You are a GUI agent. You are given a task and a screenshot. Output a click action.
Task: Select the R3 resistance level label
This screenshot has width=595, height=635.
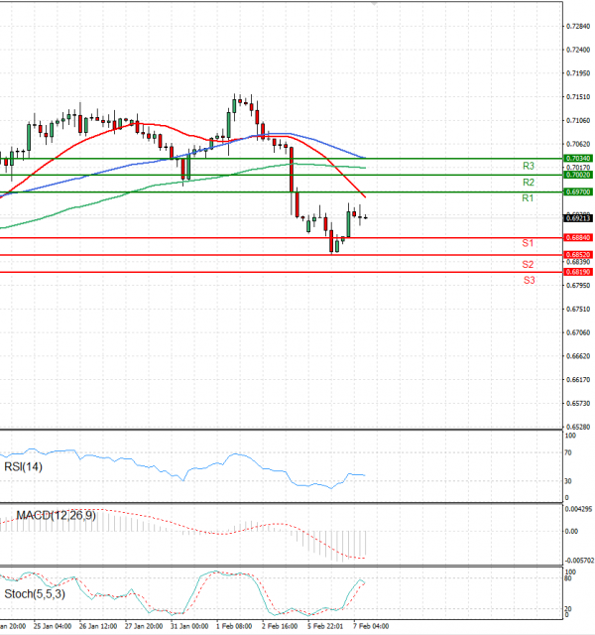529,166
